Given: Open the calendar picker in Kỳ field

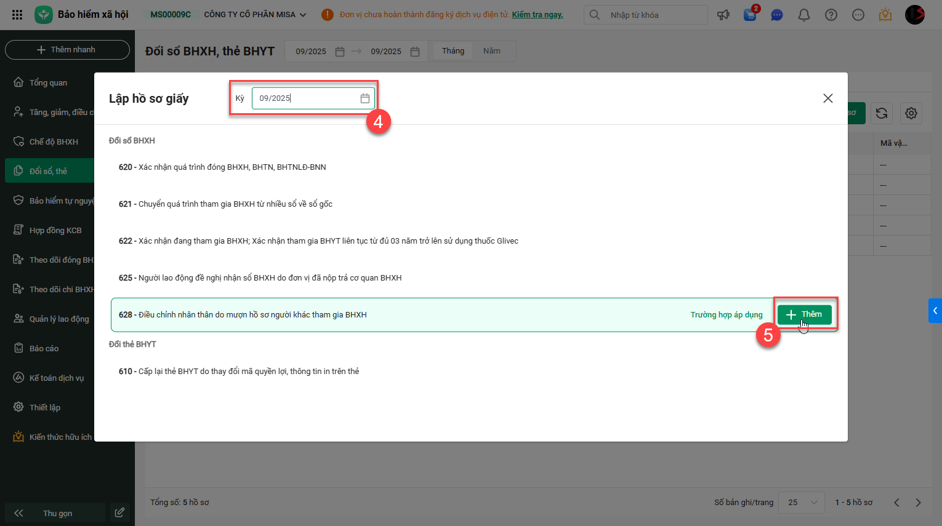Looking at the screenshot, I should (365, 98).
